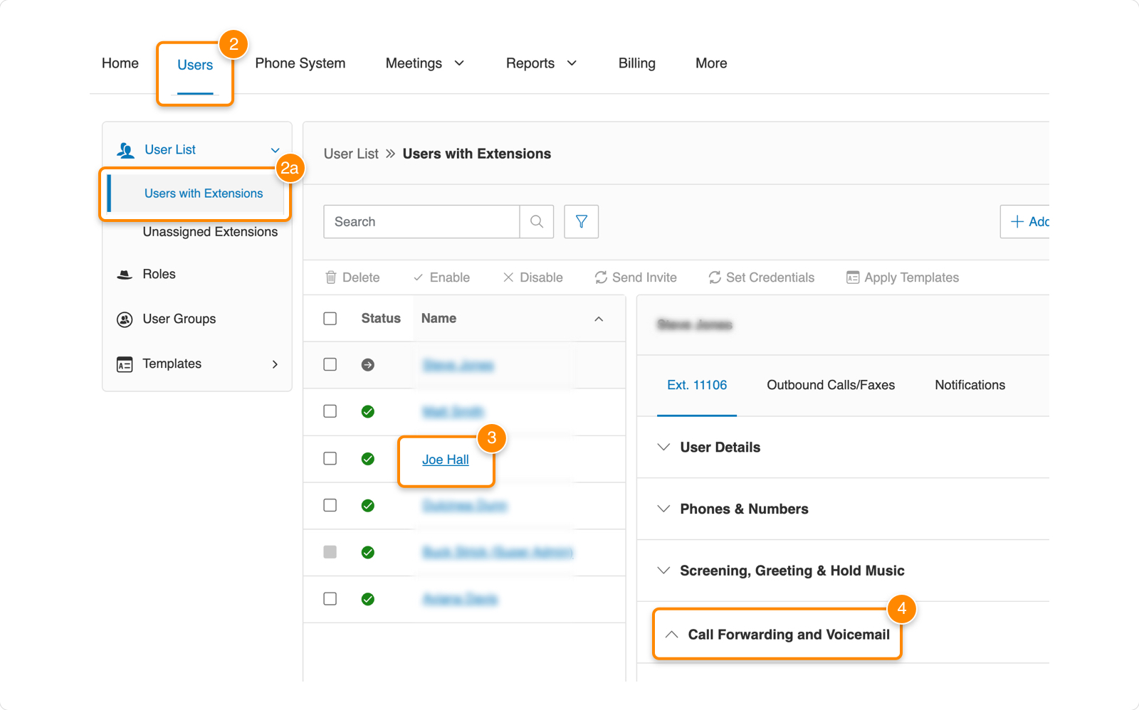Open Joe Hall's user profile link
Image resolution: width=1139 pixels, height=710 pixels.
[x=445, y=460]
